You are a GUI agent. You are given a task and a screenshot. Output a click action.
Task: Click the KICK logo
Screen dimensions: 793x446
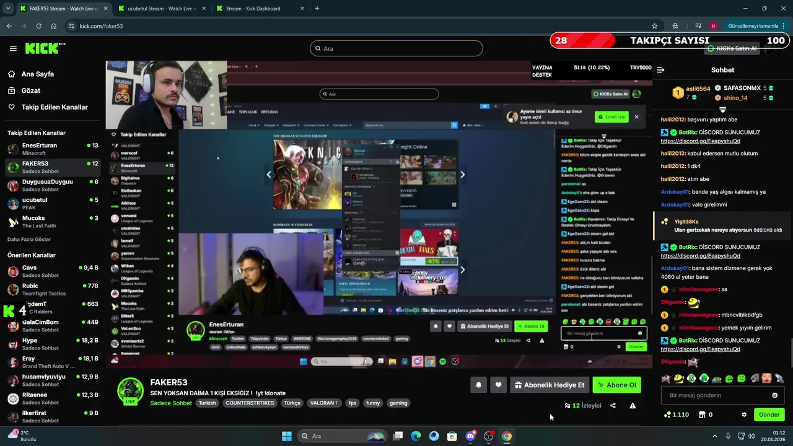coord(45,48)
